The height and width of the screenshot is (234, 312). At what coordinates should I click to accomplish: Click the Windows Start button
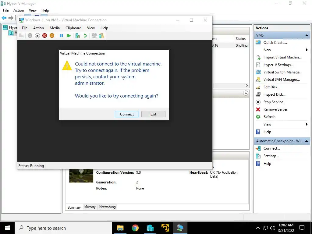pos(7,228)
